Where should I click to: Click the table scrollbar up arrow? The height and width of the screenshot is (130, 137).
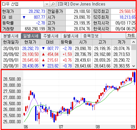133,42
